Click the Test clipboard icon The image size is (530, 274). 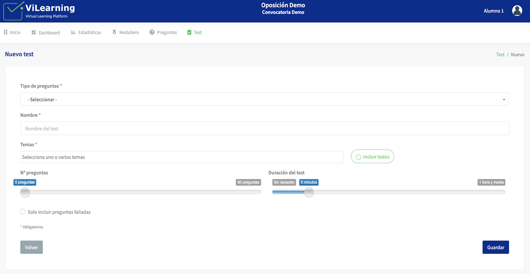(x=189, y=32)
